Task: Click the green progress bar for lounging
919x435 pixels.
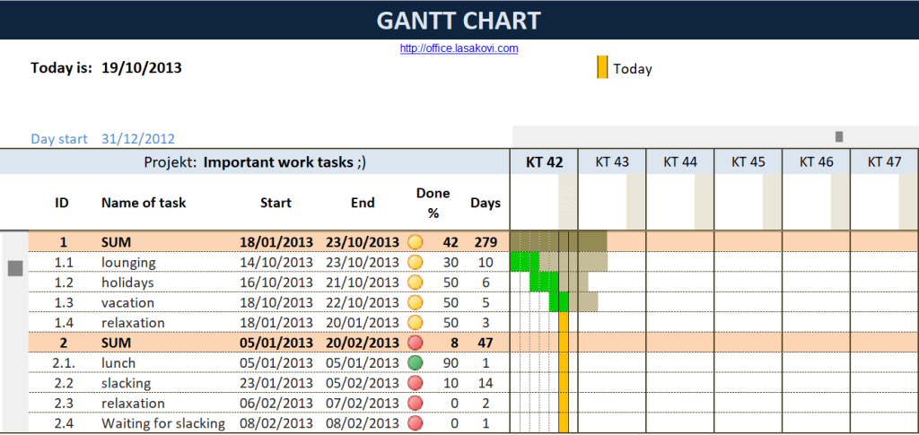Action: tap(519, 262)
